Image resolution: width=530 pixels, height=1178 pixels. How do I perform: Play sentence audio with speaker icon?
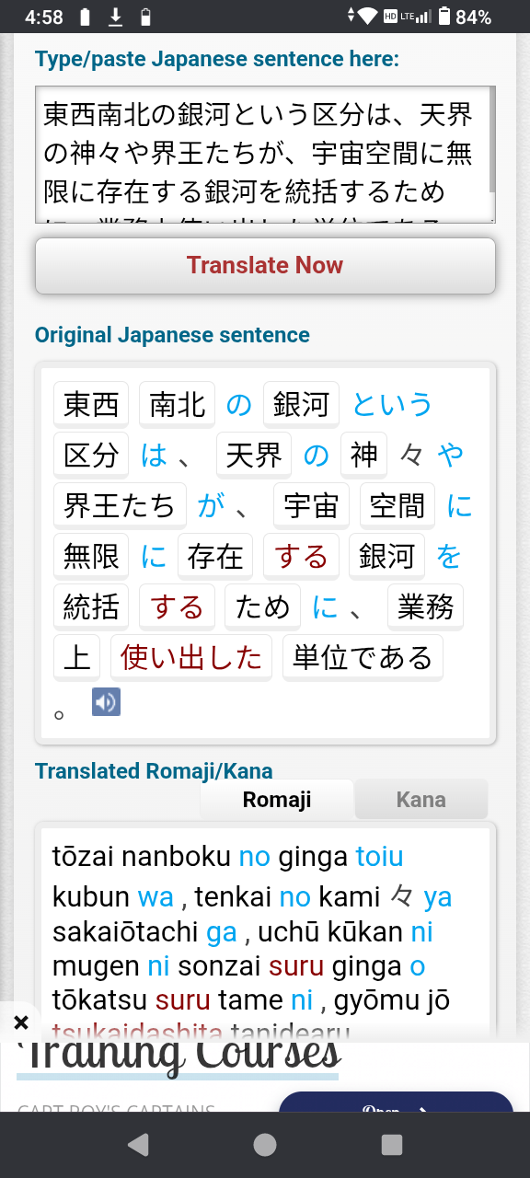[x=106, y=702]
